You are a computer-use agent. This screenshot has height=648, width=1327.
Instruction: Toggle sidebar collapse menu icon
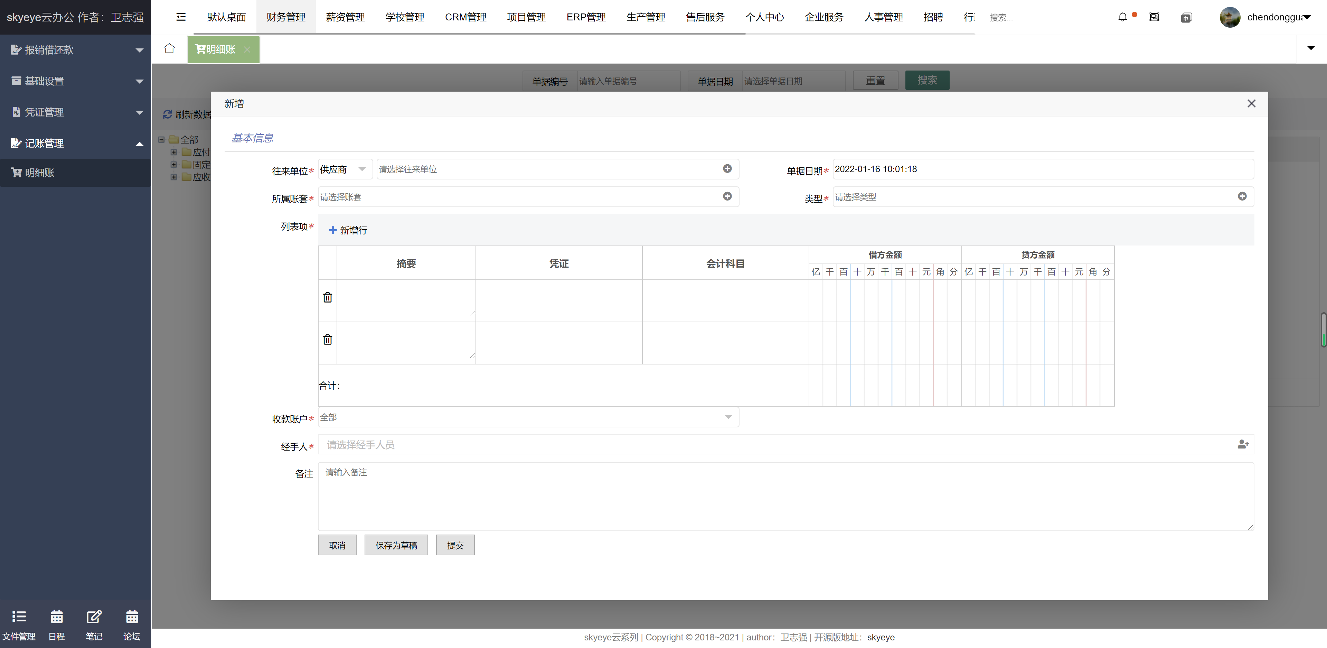pos(181,17)
